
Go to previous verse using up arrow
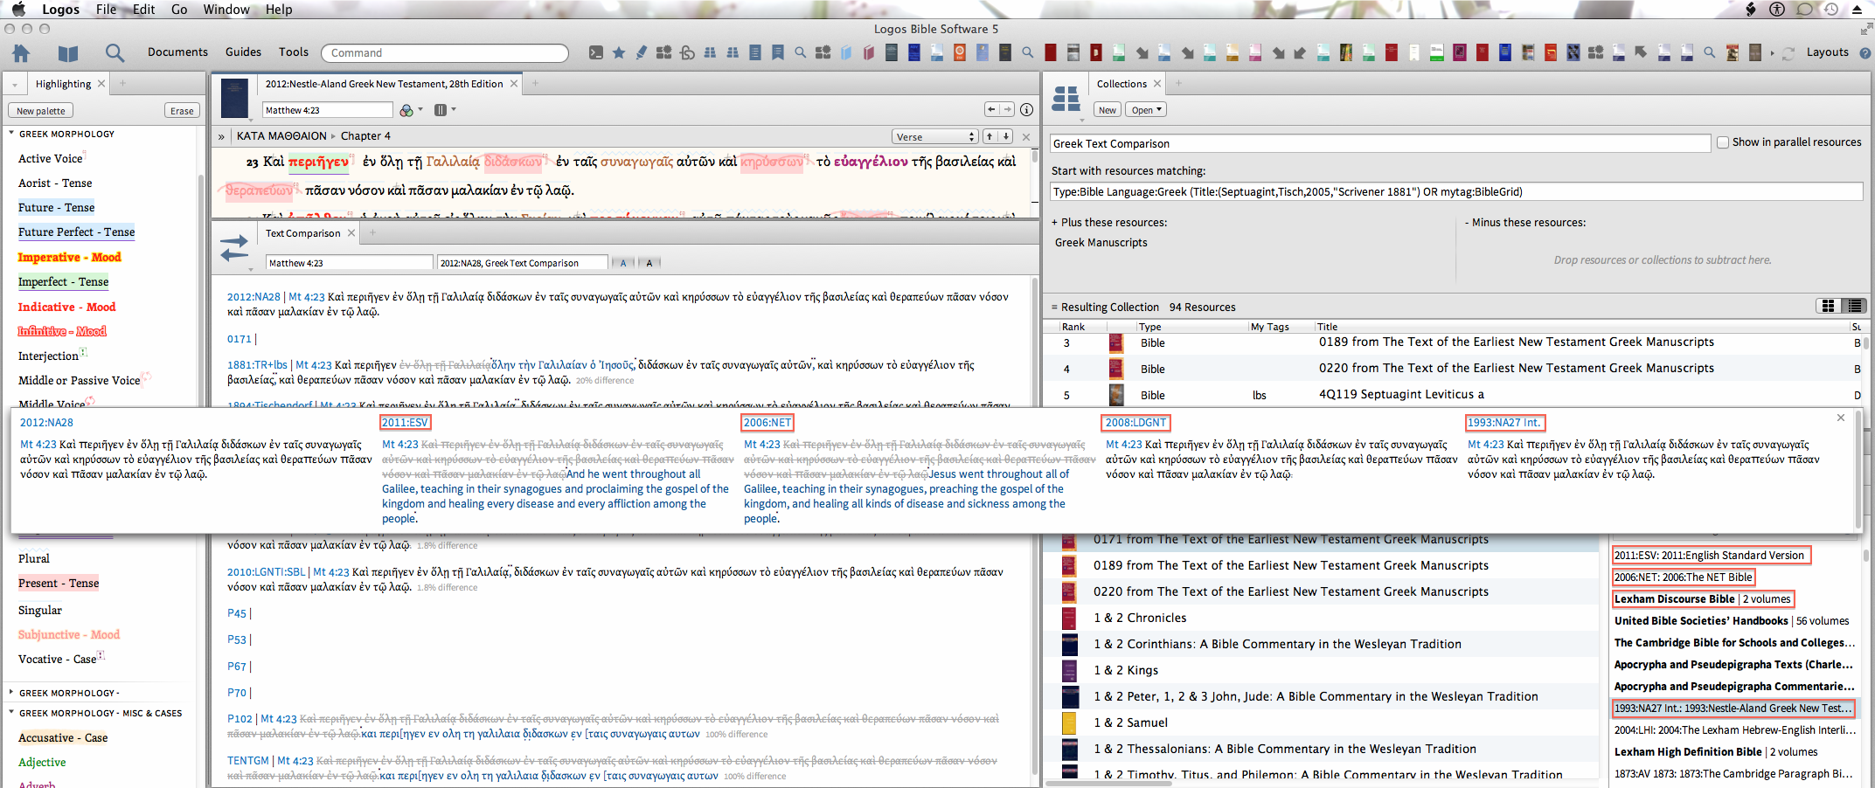[x=990, y=136]
